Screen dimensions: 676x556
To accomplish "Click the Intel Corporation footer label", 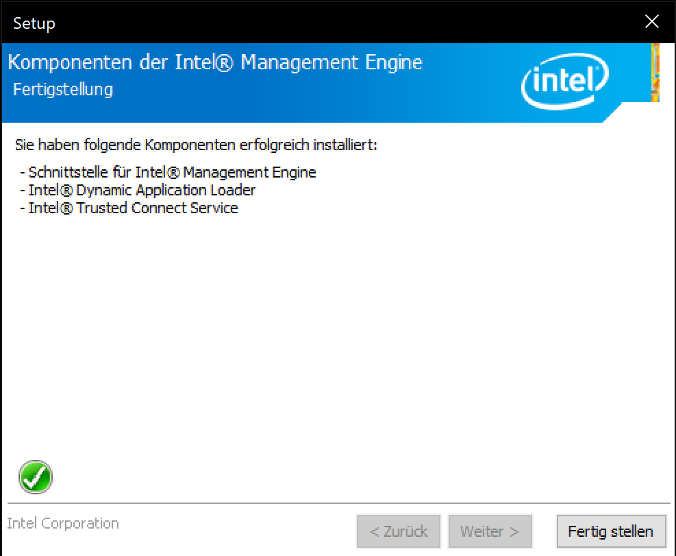I will (x=63, y=524).
